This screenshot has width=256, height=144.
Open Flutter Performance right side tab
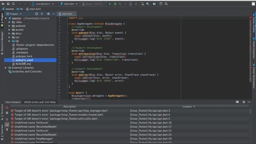tap(254, 76)
